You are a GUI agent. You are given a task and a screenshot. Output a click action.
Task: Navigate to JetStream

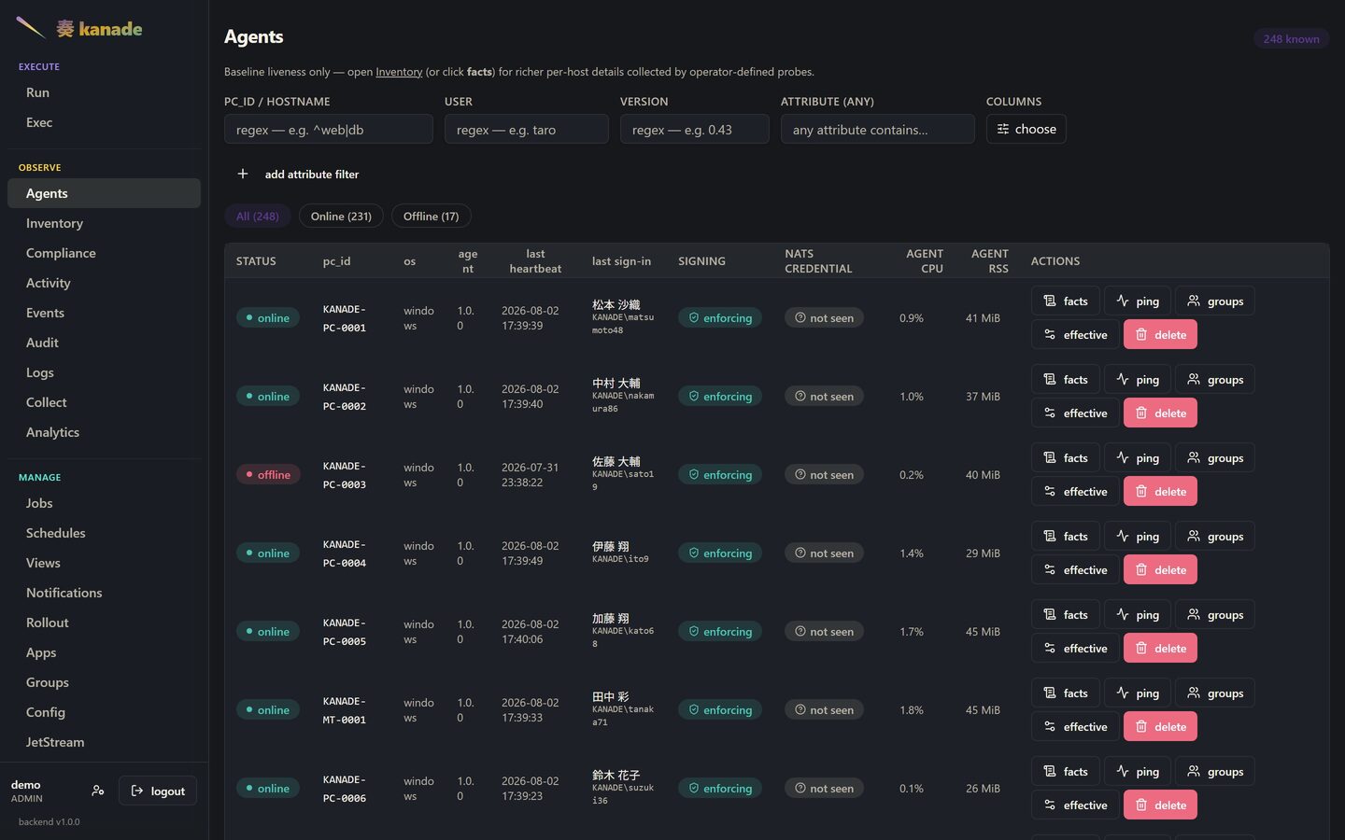104,742
